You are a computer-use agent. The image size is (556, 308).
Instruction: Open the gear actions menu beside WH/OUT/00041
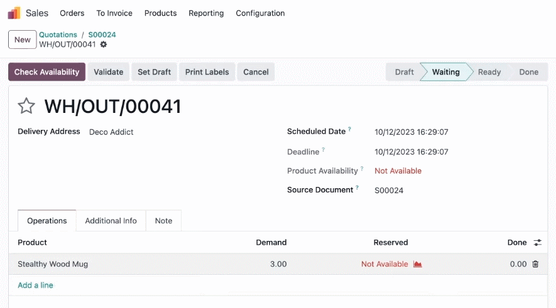click(x=103, y=45)
